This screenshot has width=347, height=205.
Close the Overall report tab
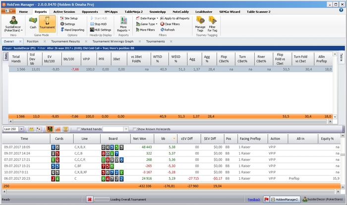pyautogui.click(x=20, y=42)
